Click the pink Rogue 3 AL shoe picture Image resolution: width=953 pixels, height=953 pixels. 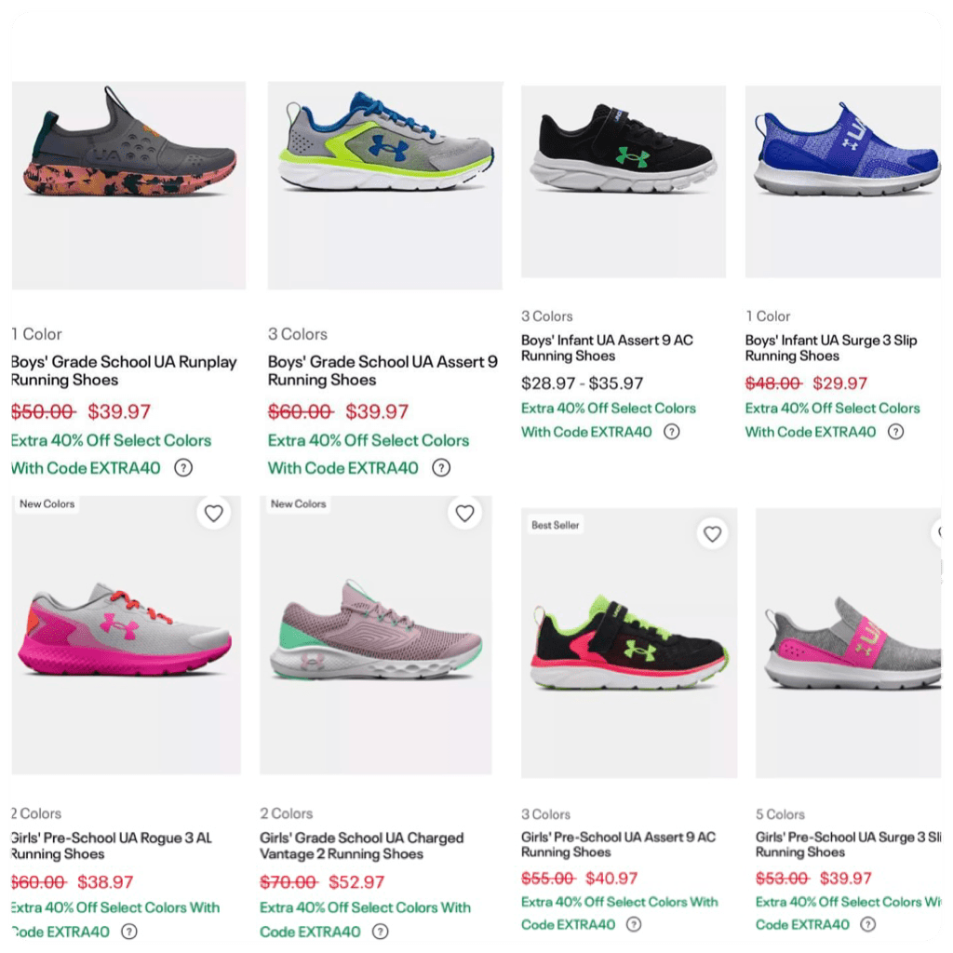(126, 635)
